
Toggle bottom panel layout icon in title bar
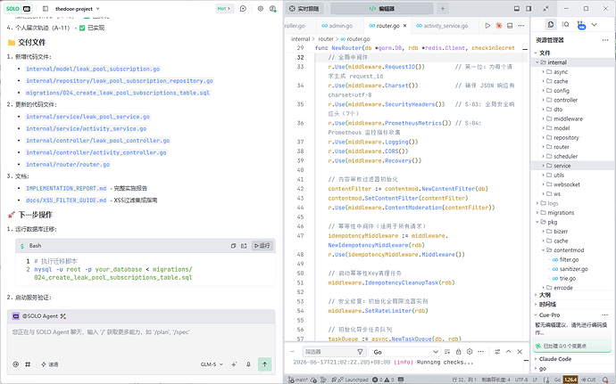click(x=517, y=9)
